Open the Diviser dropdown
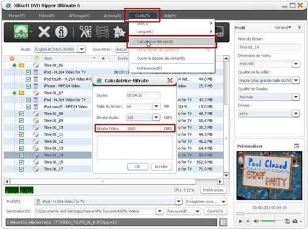 point(296,113)
